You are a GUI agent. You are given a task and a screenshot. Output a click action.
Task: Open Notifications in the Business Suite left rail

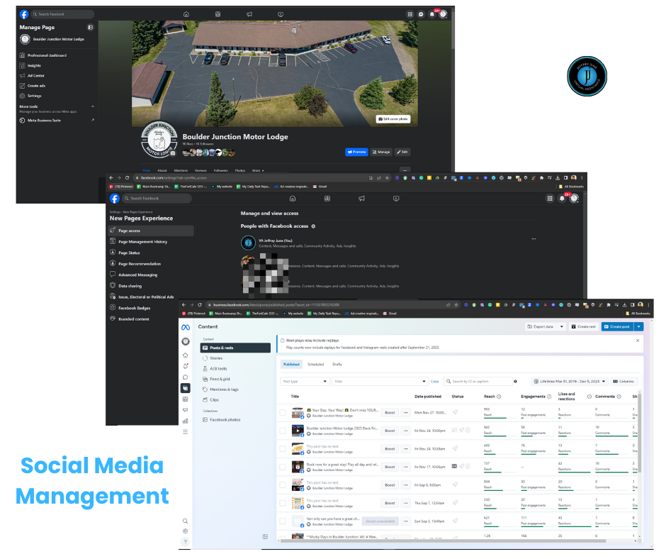(x=185, y=366)
